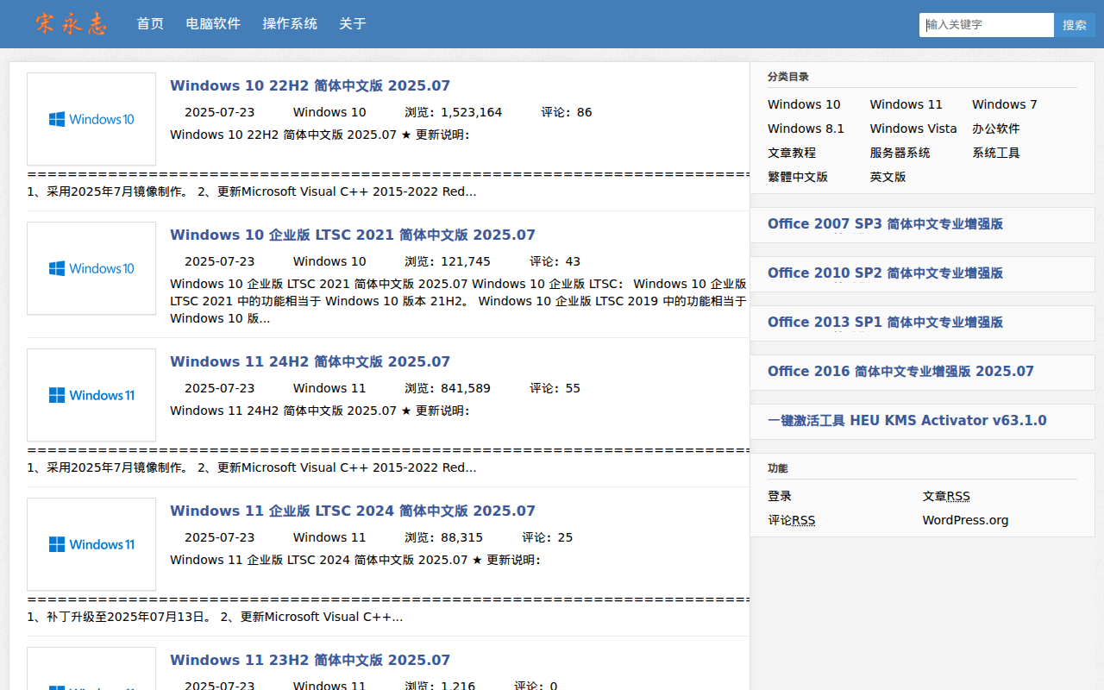This screenshot has height=690, width=1104.
Task: Select sidebar category 办公软件
Action: click(996, 129)
